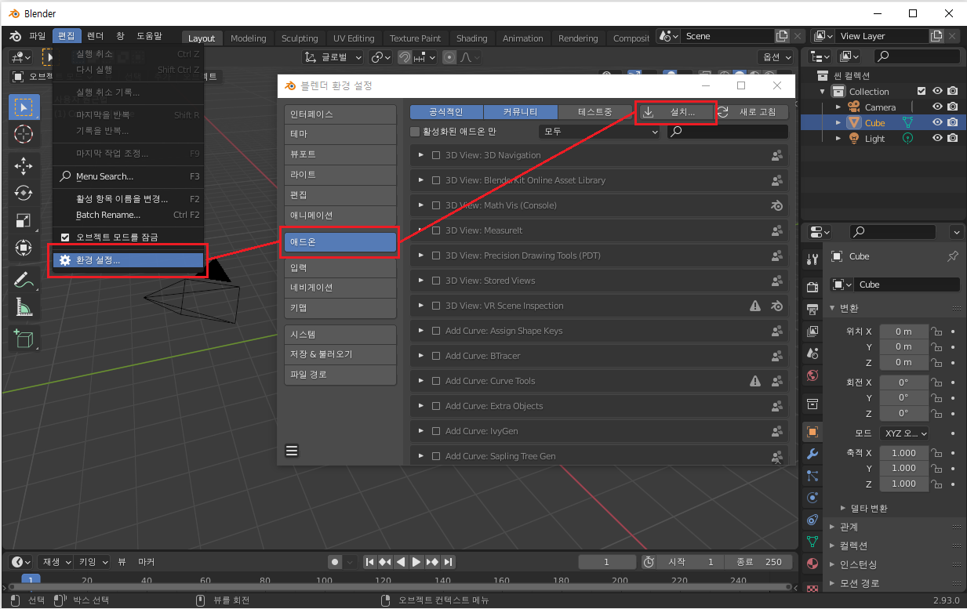The image size is (967, 609).
Task: Select the Transform tool
Action: point(24,248)
